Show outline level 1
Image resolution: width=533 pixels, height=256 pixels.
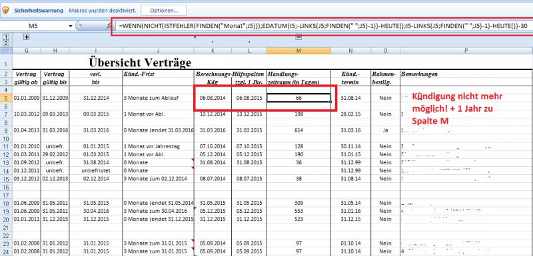7,37
